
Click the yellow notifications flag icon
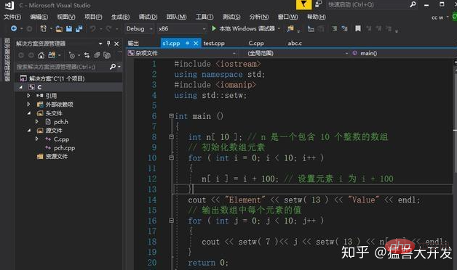303,4
